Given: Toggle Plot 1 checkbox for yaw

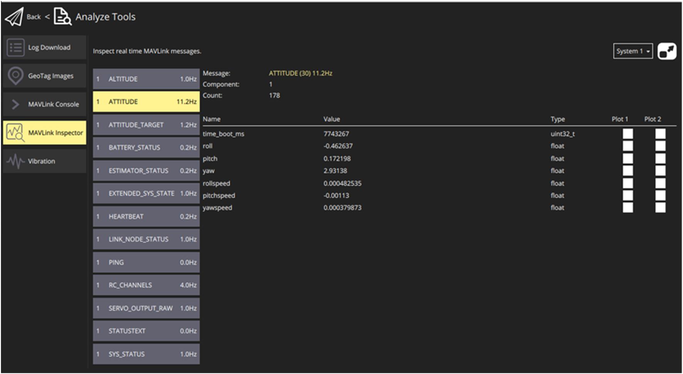Looking at the screenshot, I should click(x=627, y=171).
